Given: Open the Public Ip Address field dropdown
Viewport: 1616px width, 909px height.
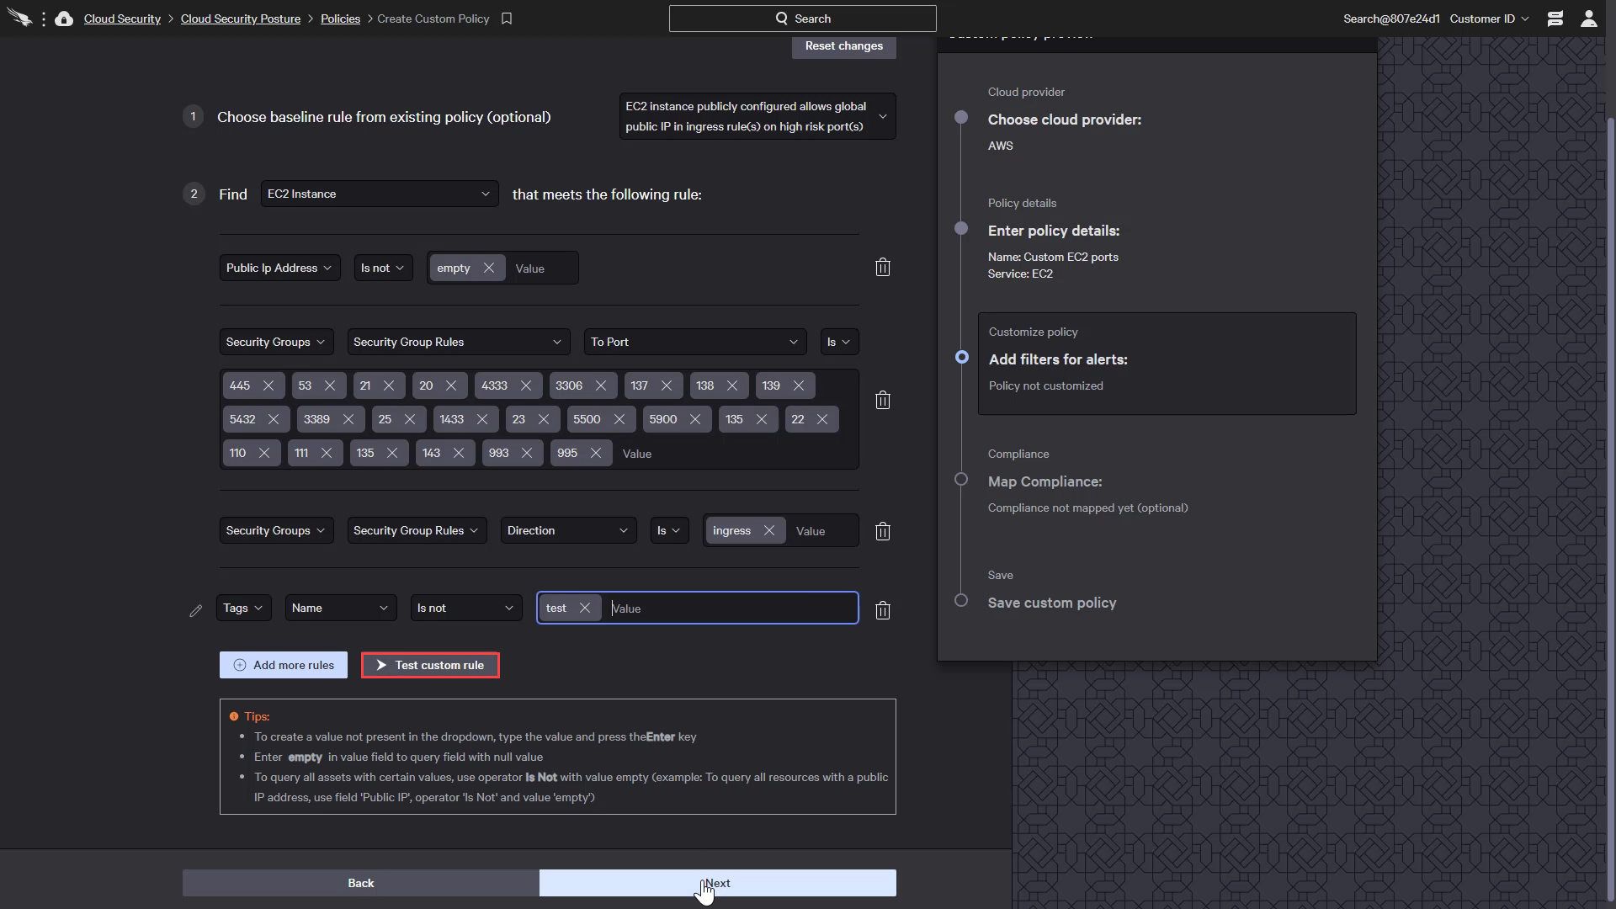Looking at the screenshot, I should [279, 268].
